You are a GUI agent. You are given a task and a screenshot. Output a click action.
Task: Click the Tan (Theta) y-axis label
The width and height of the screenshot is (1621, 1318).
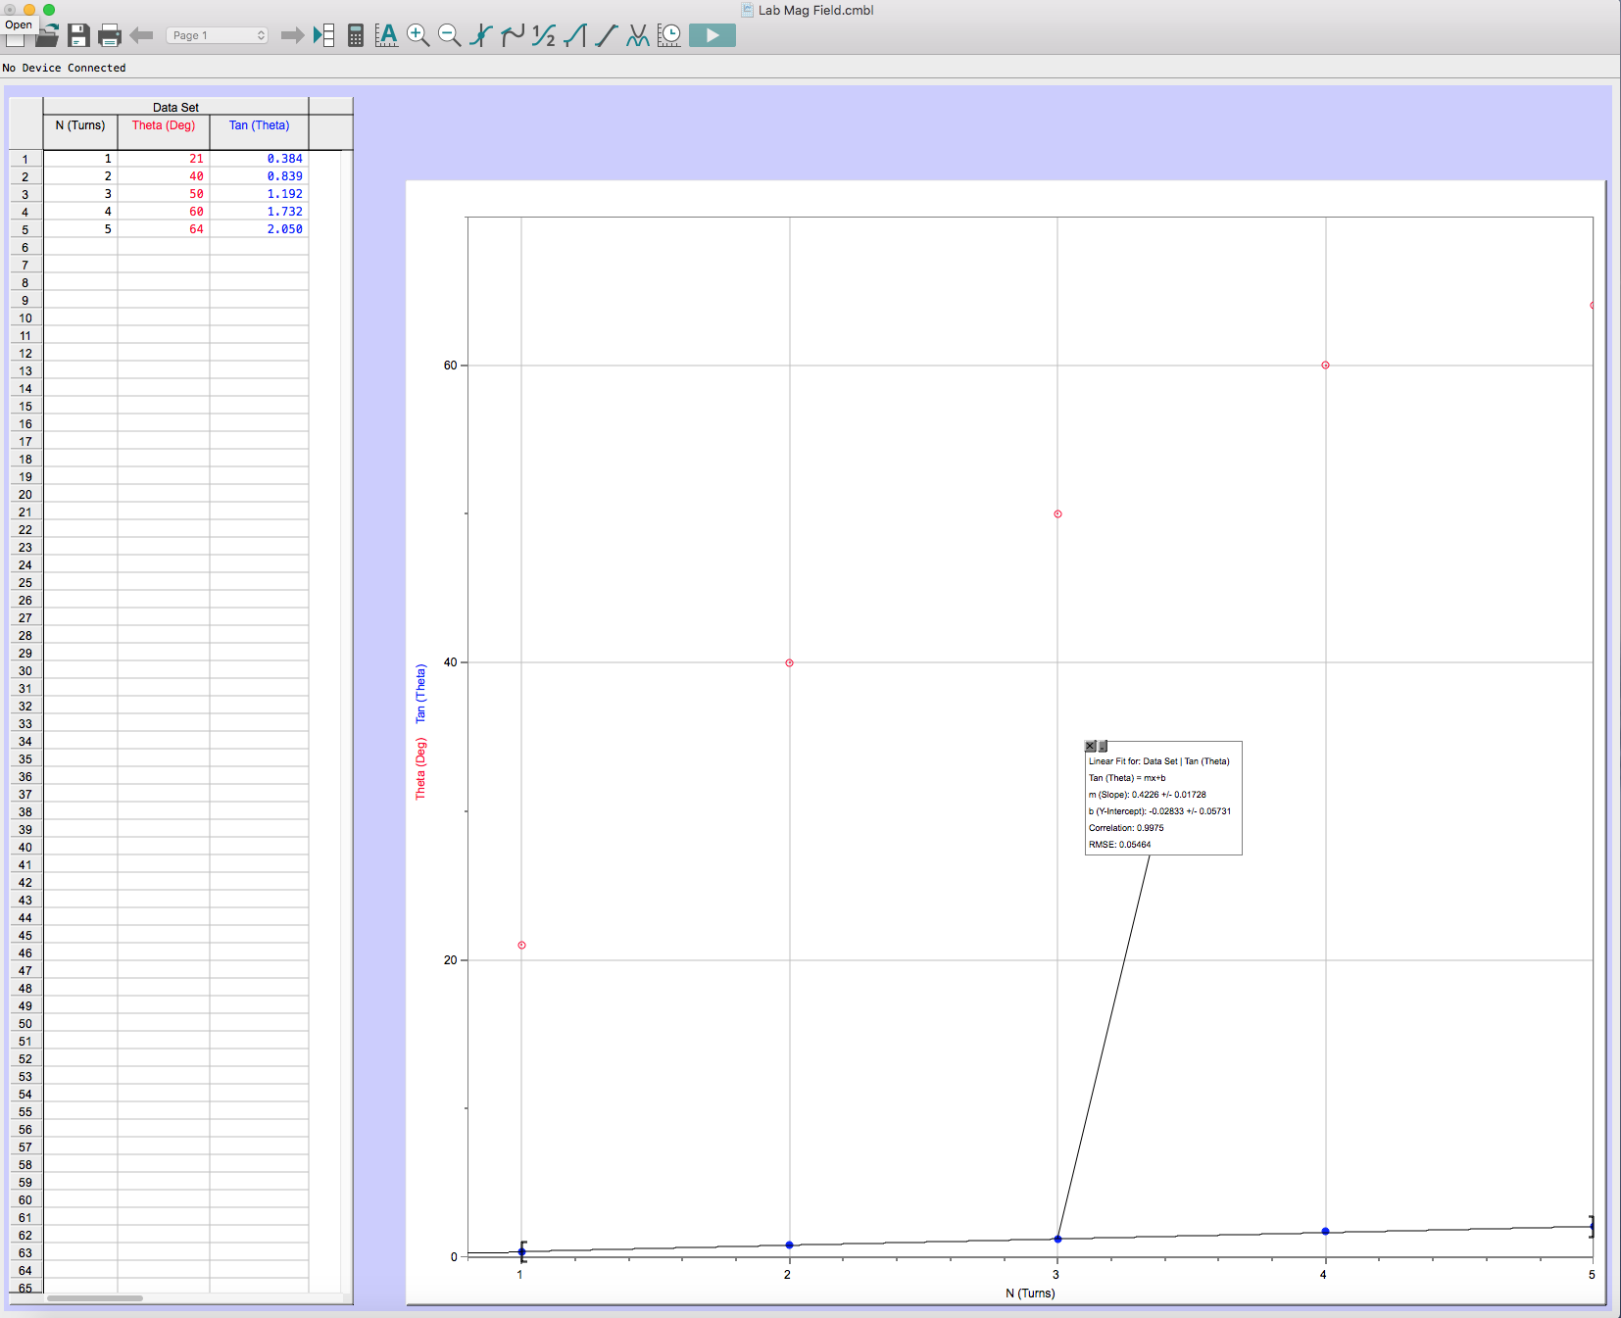point(420,694)
